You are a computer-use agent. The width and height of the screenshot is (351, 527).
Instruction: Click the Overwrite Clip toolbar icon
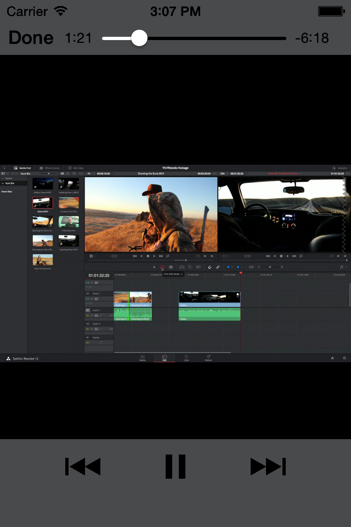point(190,267)
